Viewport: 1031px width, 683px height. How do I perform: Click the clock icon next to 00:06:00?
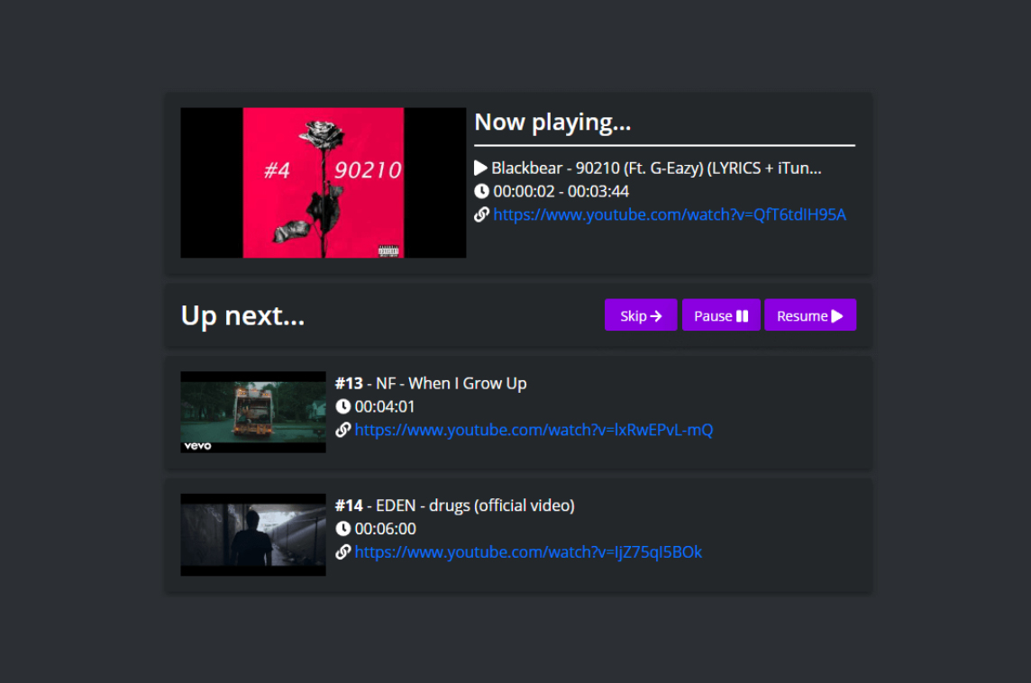[342, 529]
